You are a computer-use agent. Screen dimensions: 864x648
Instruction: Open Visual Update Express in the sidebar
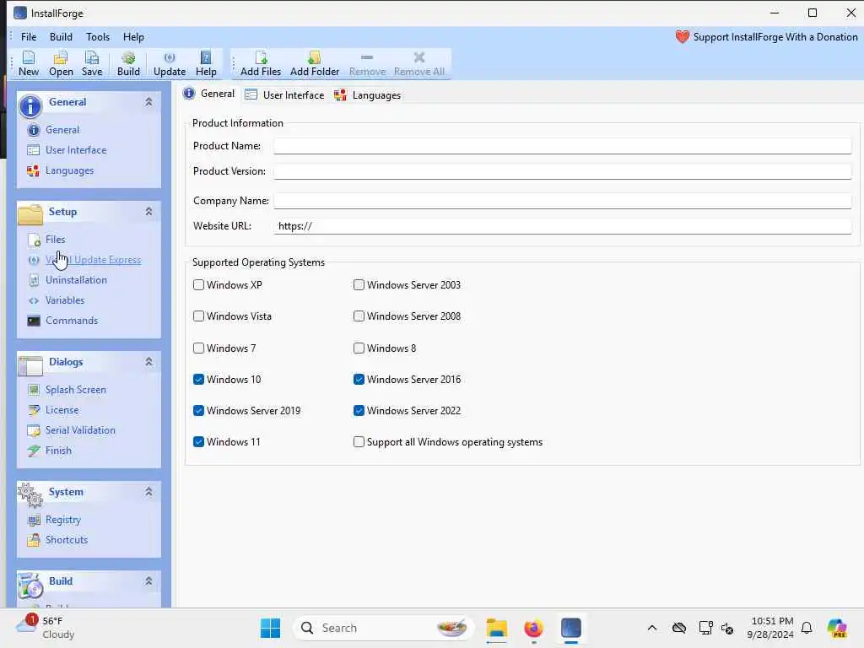click(x=93, y=260)
